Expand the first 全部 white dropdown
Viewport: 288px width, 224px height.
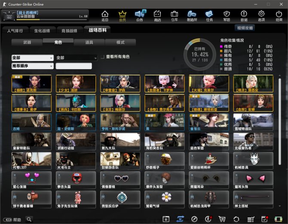33,58
